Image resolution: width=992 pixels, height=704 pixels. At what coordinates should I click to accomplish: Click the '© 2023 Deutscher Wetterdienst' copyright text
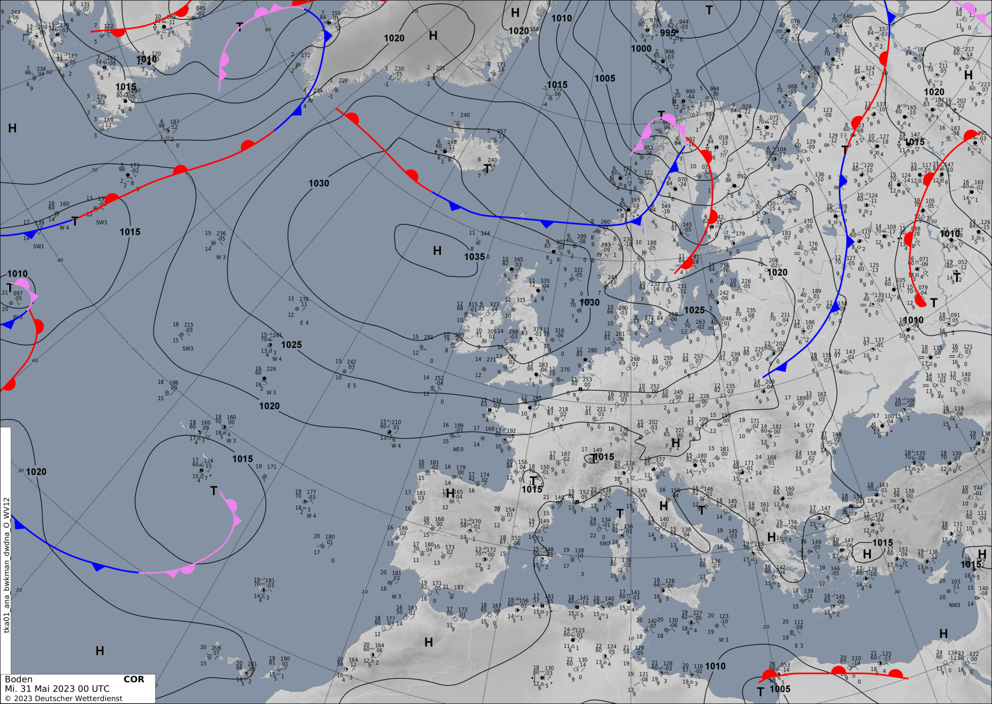coord(63,698)
